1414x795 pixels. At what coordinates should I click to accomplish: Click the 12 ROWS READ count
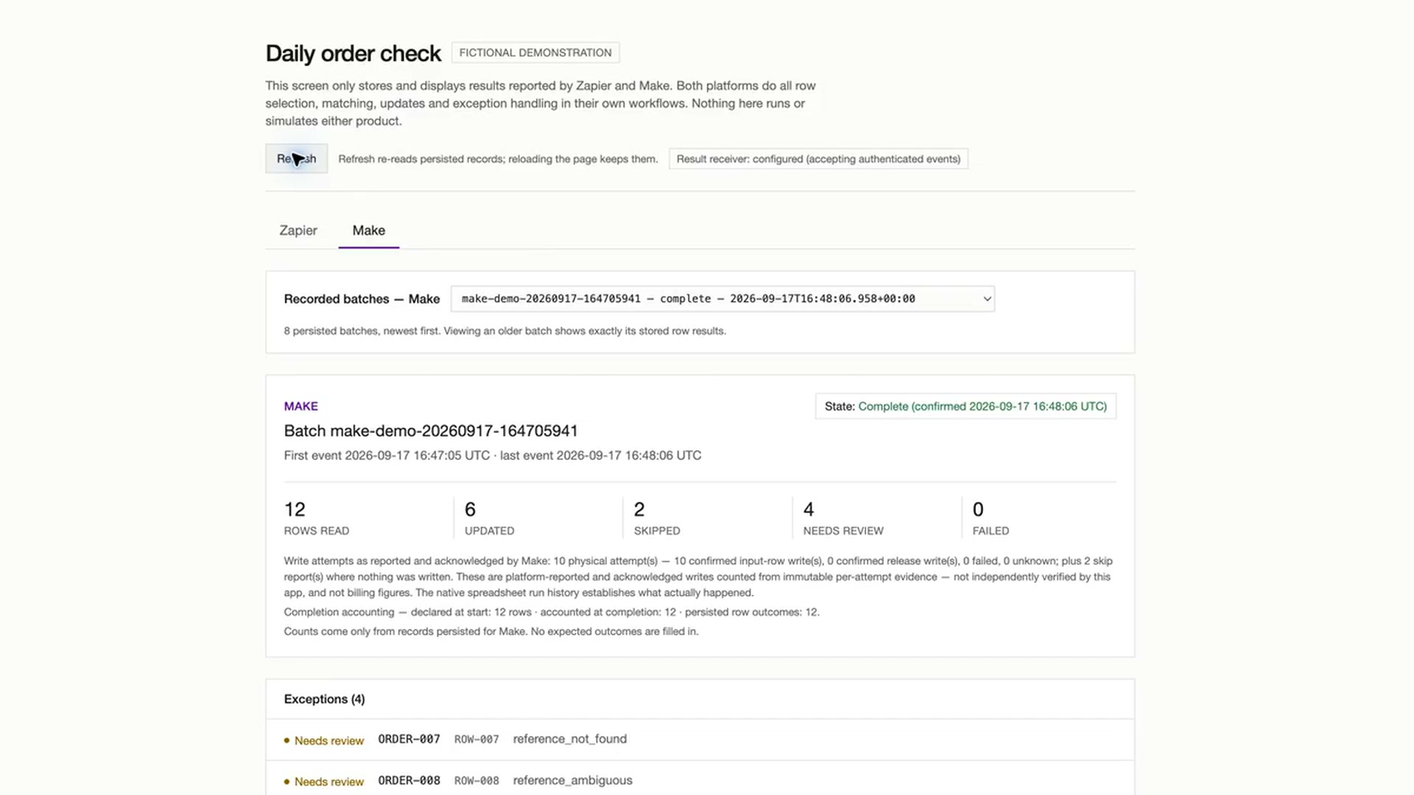317,518
